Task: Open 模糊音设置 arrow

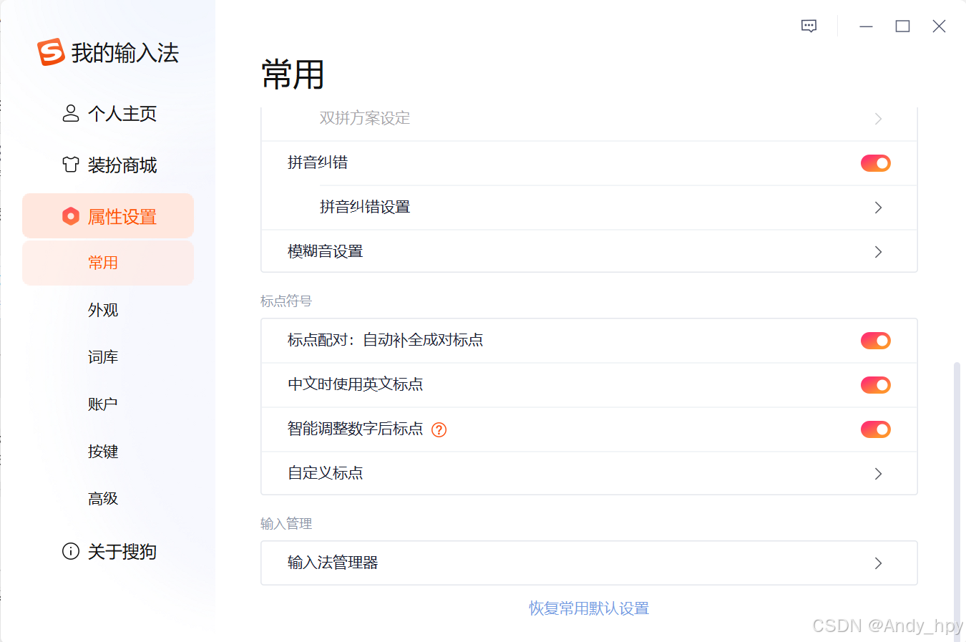Action: (879, 252)
